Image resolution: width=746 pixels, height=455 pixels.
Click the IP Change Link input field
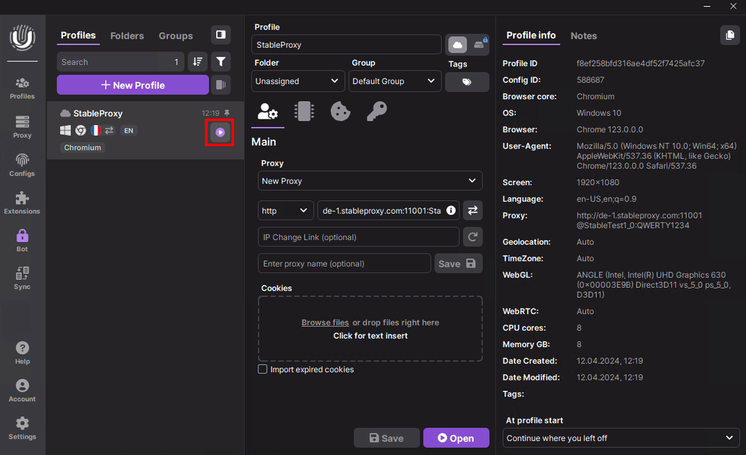click(x=358, y=237)
